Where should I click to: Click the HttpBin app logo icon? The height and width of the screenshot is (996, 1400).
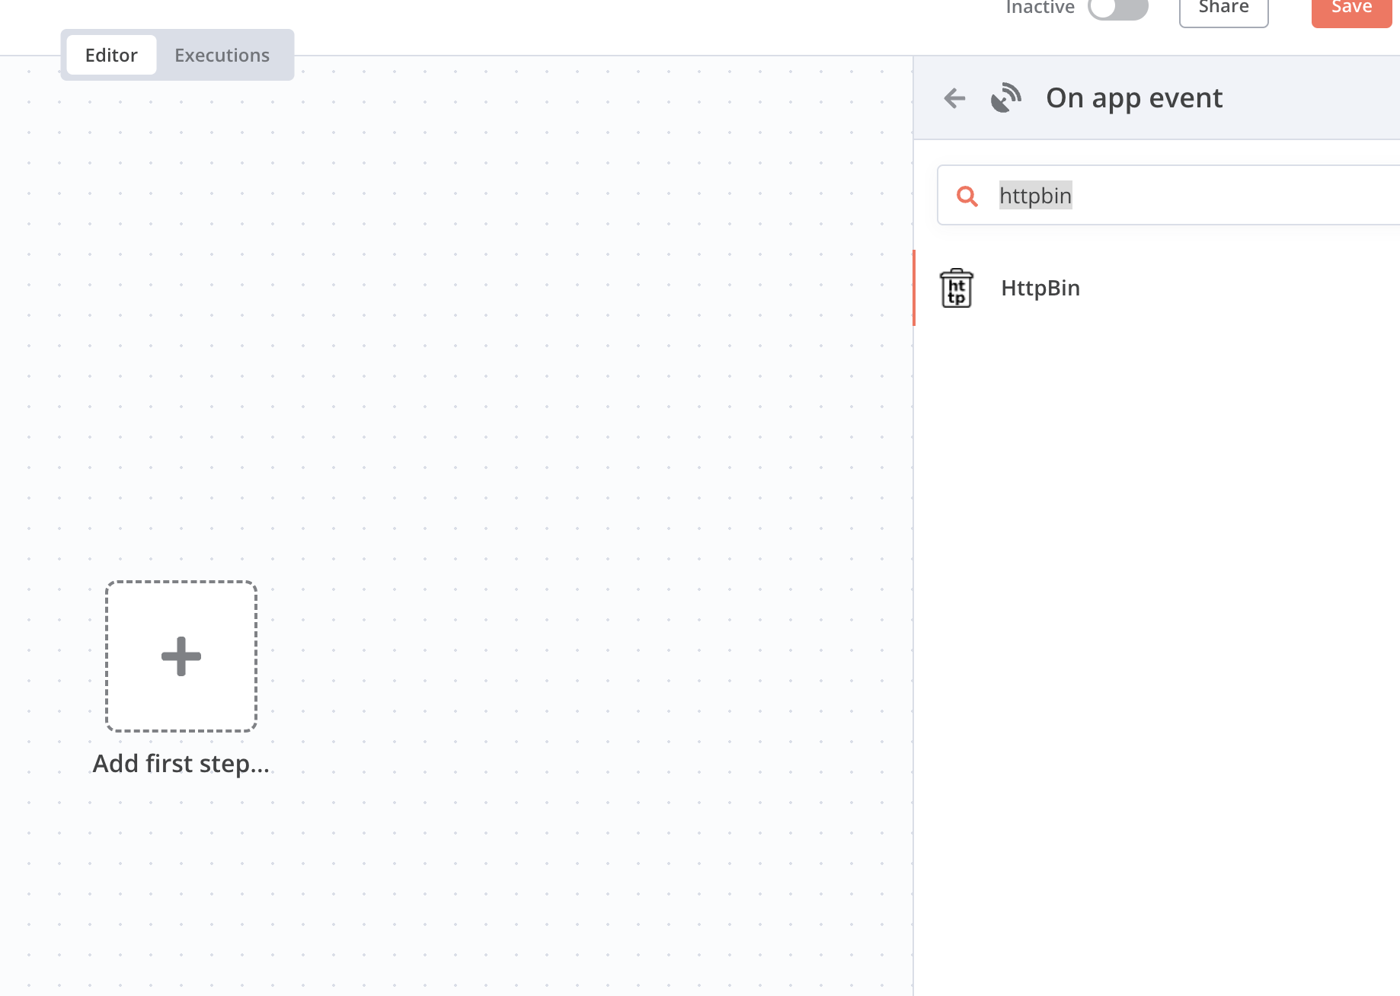[x=957, y=288]
